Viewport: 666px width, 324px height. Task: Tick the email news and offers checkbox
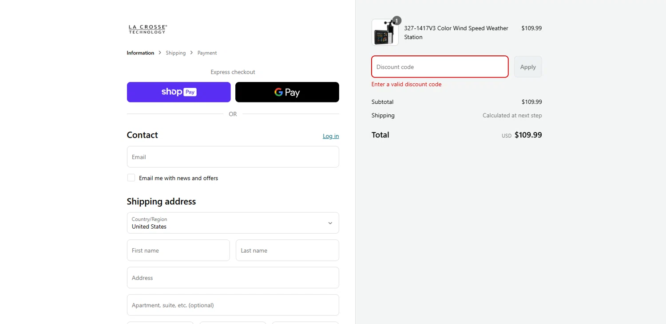[131, 178]
